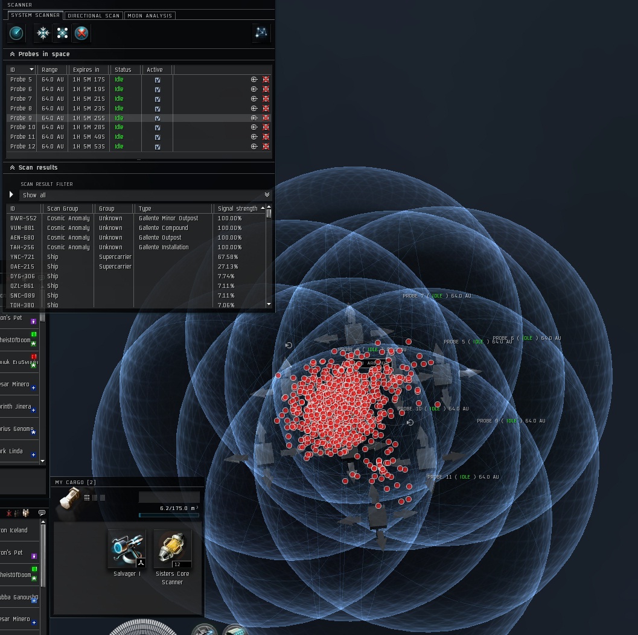This screenshot has height=635, width=638.
Task: Open the System Scanner tab
Action: coord(36,15)
